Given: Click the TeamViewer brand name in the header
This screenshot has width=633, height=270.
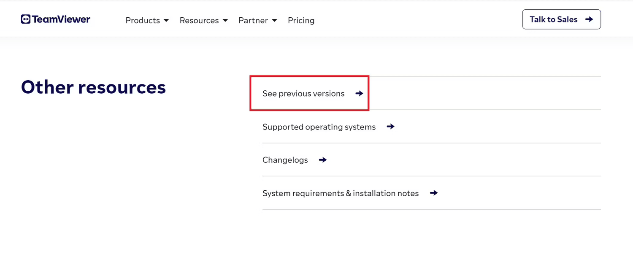Looking at the screenshot, I should tap(61, 19).
